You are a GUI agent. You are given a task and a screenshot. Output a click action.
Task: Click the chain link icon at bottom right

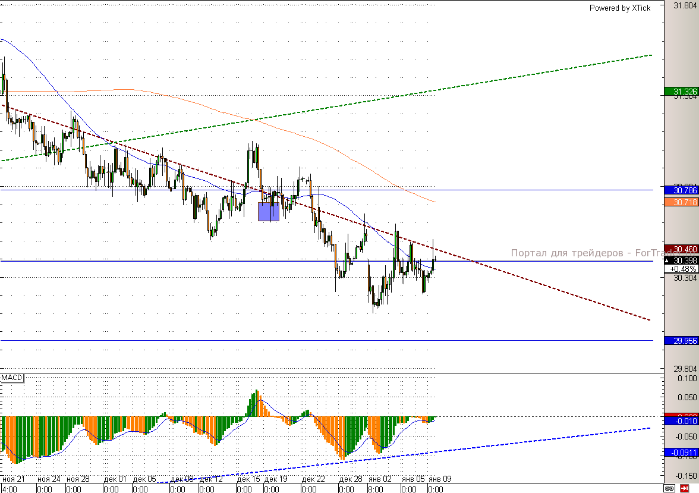[669, 488]
